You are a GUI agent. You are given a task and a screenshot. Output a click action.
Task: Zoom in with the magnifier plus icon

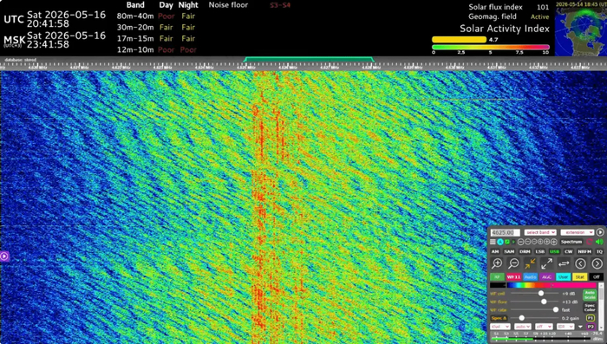(497, 263)
